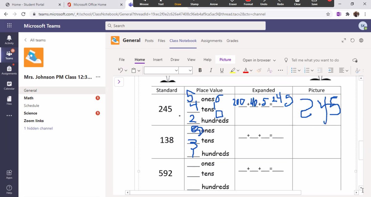Open the Chrome Extensions puzzle icon
Screen dimensions: 371x197
click(x=348, y=14)
